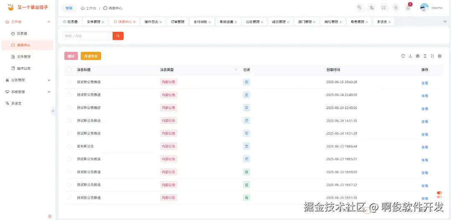Viewport: 451px width, 220px height.
Task: Open 操作日志 in the sidebar
Action: [x=27, y=68]
